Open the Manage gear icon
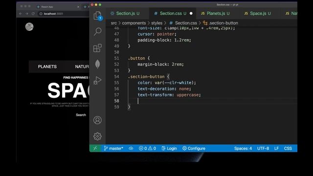Screen dimensions: 313x176 tap(97, 136)
